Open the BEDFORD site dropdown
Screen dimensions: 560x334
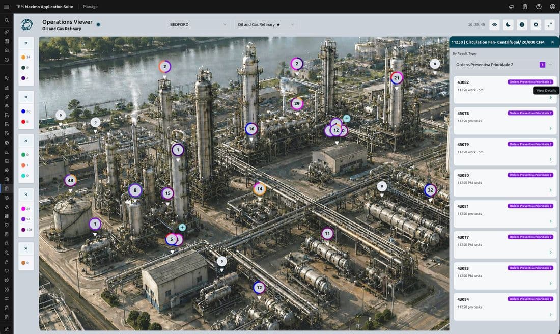[198, 24]
